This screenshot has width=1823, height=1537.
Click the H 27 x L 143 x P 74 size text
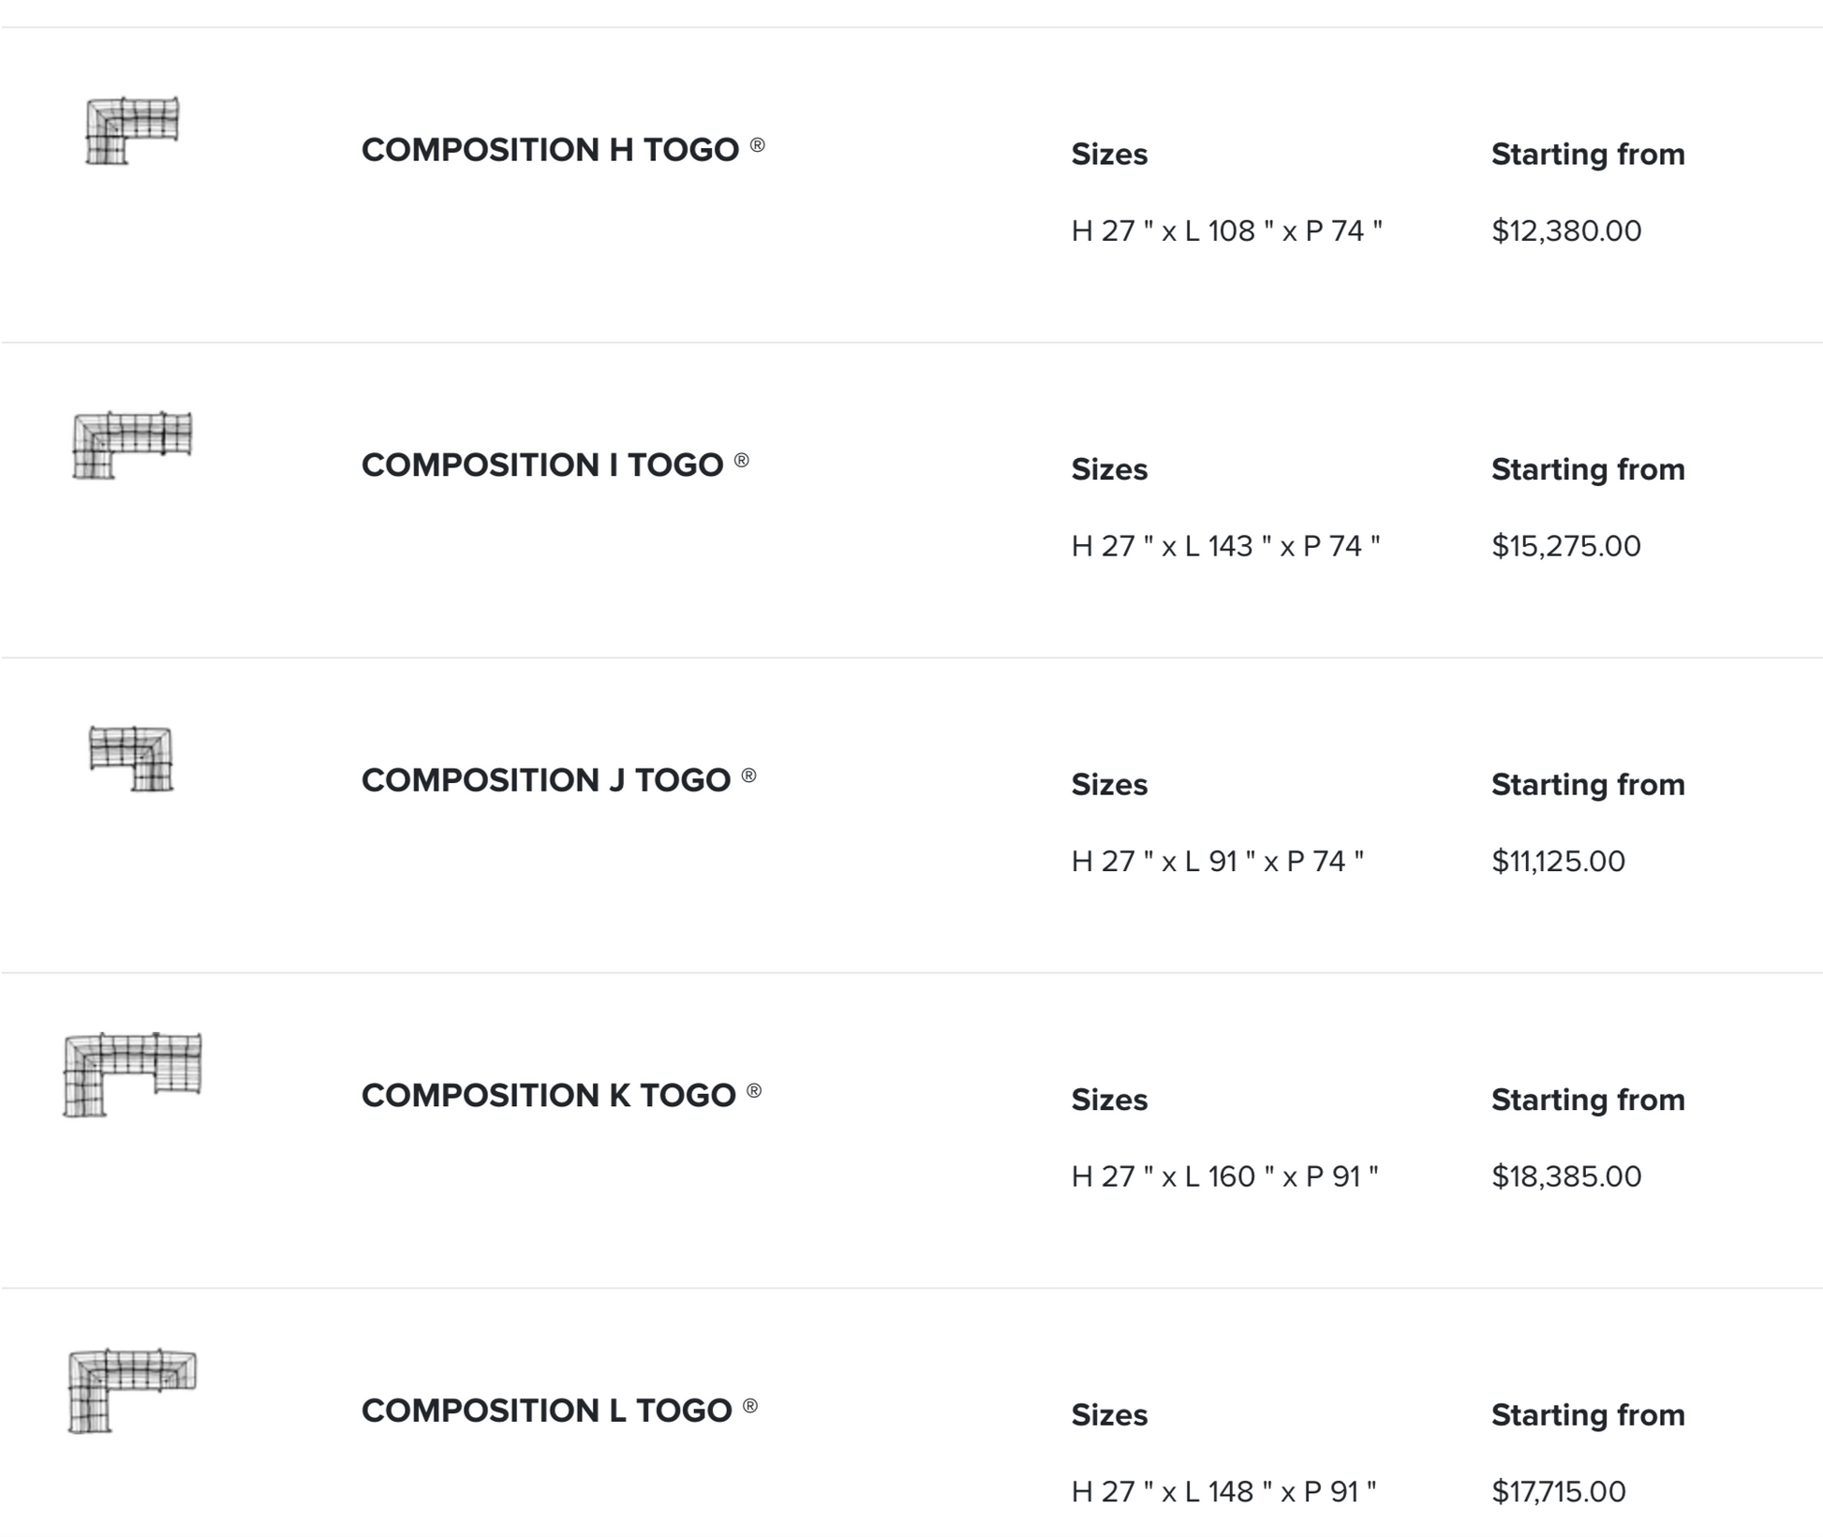pyautogui.click(x=1225, y=546)
